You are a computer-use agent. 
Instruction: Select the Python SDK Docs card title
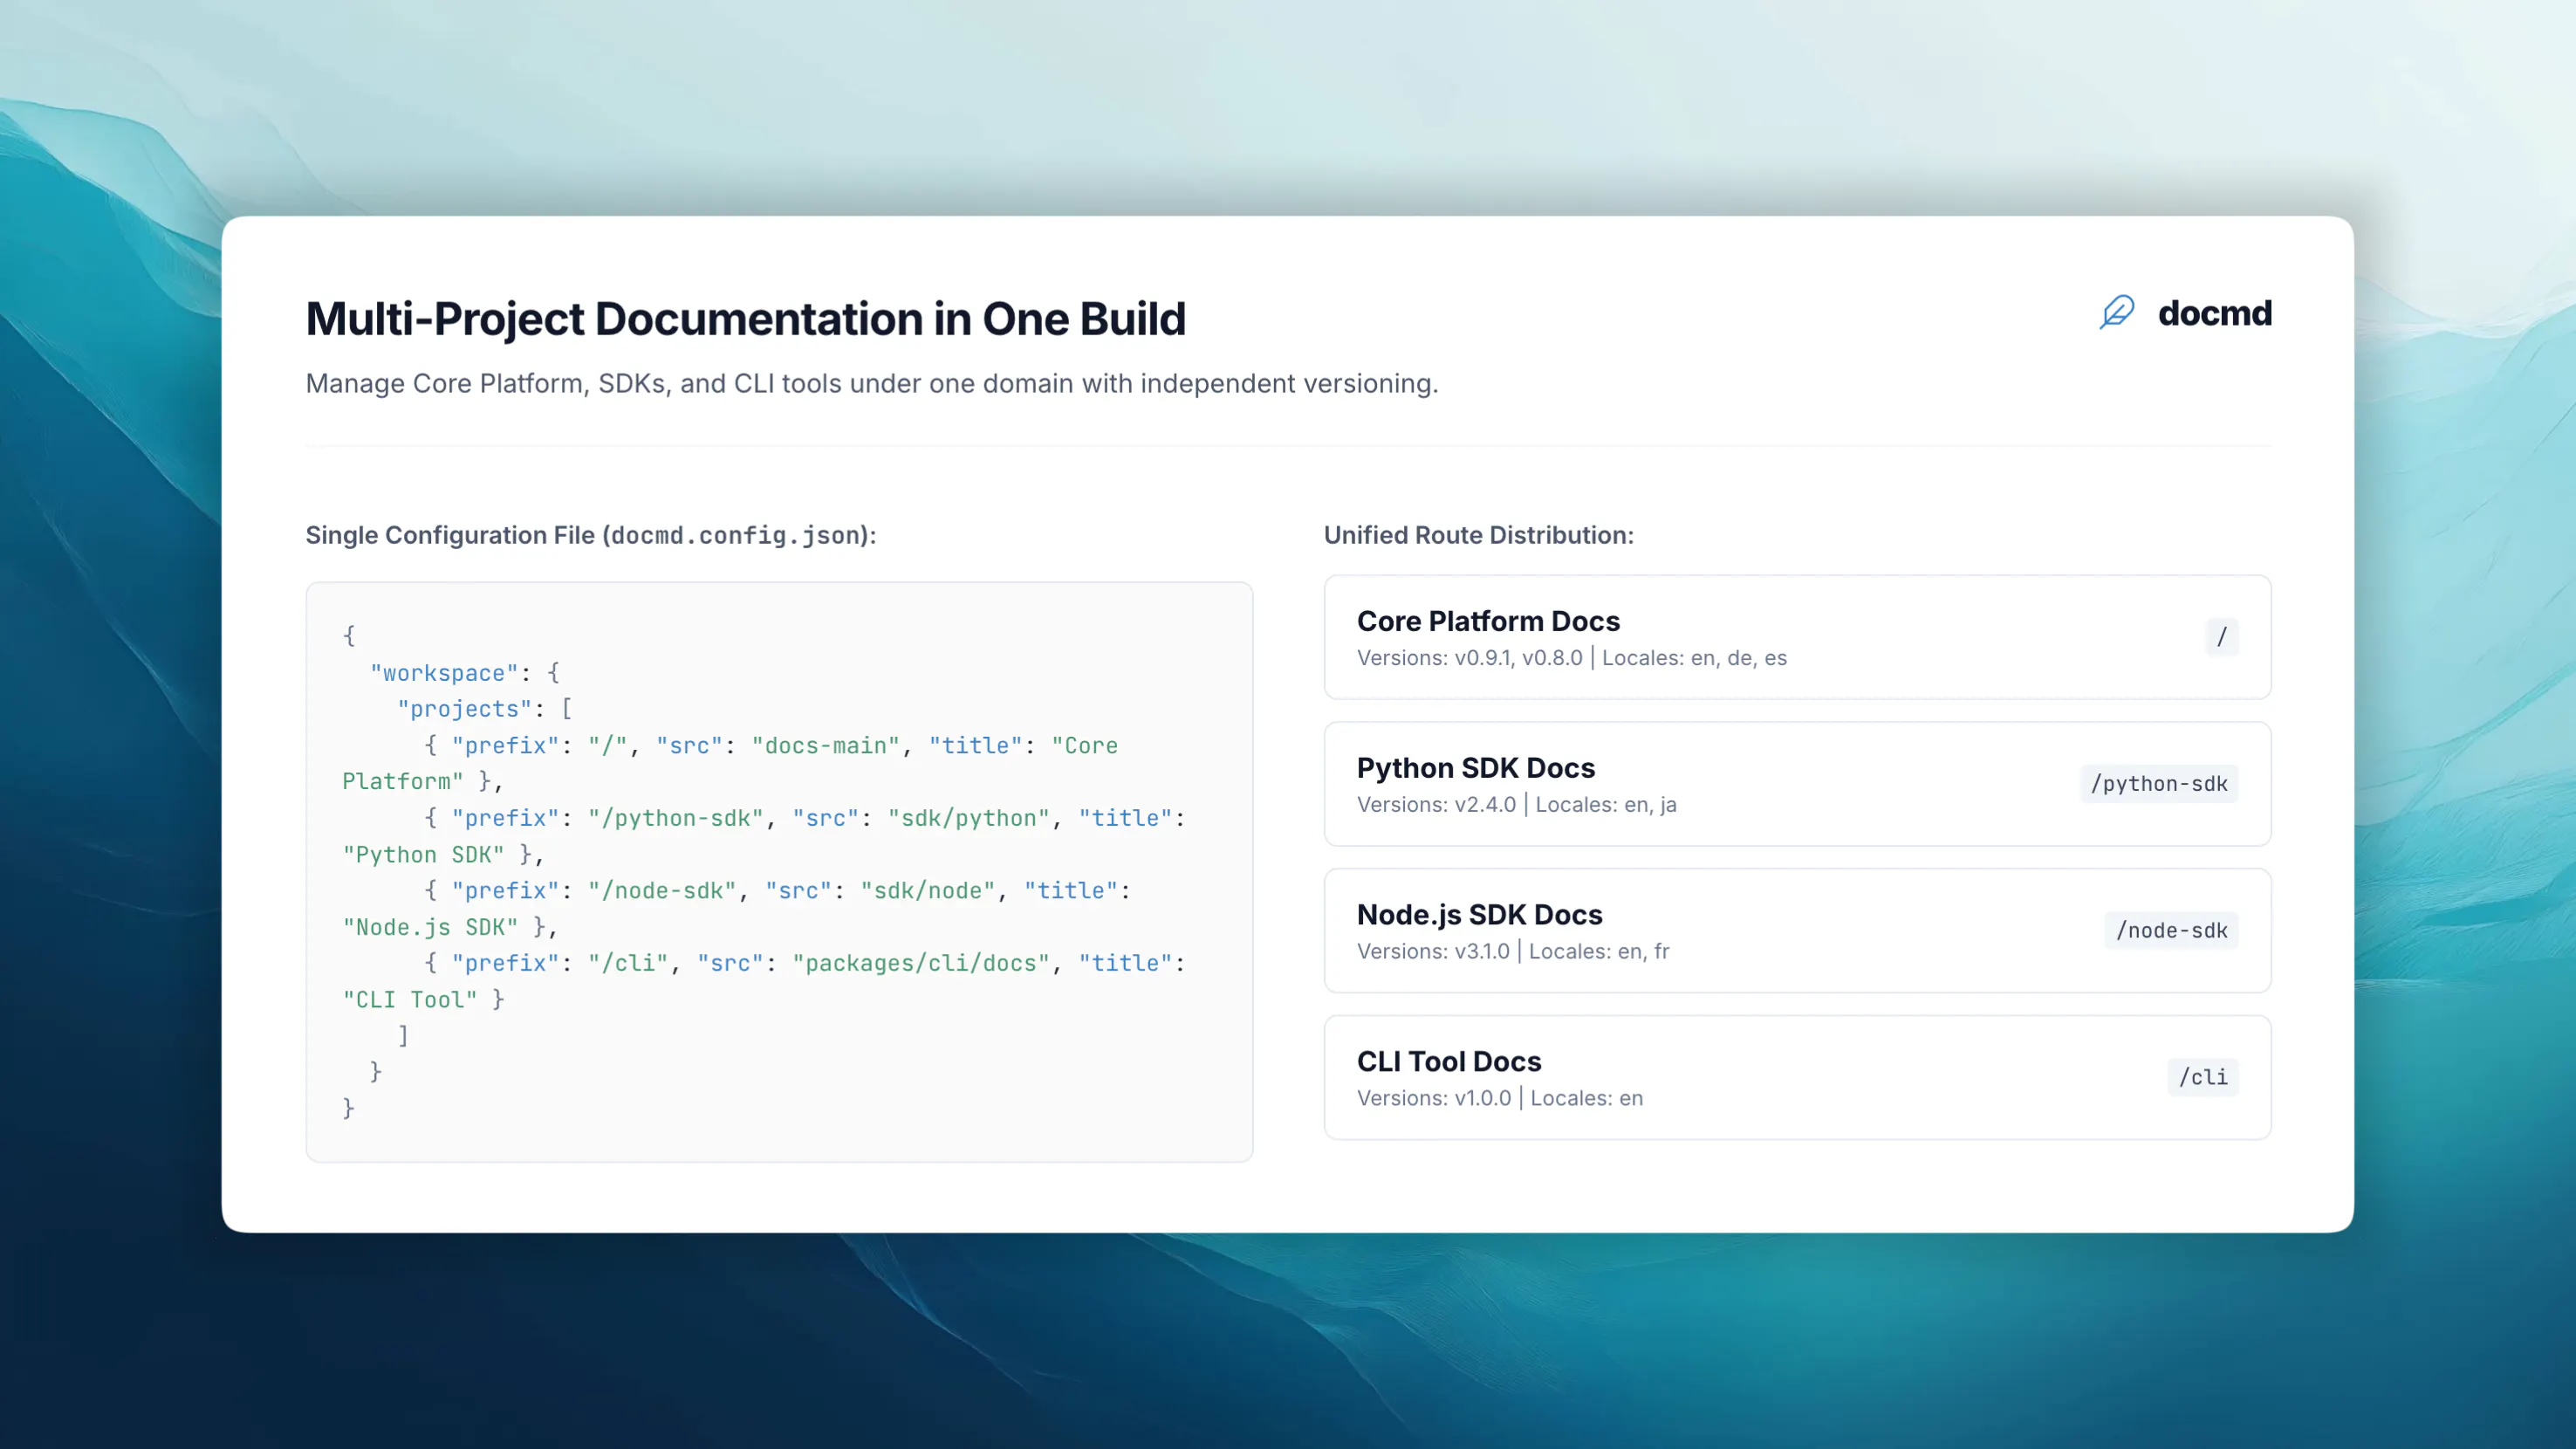click(1475, 768)
